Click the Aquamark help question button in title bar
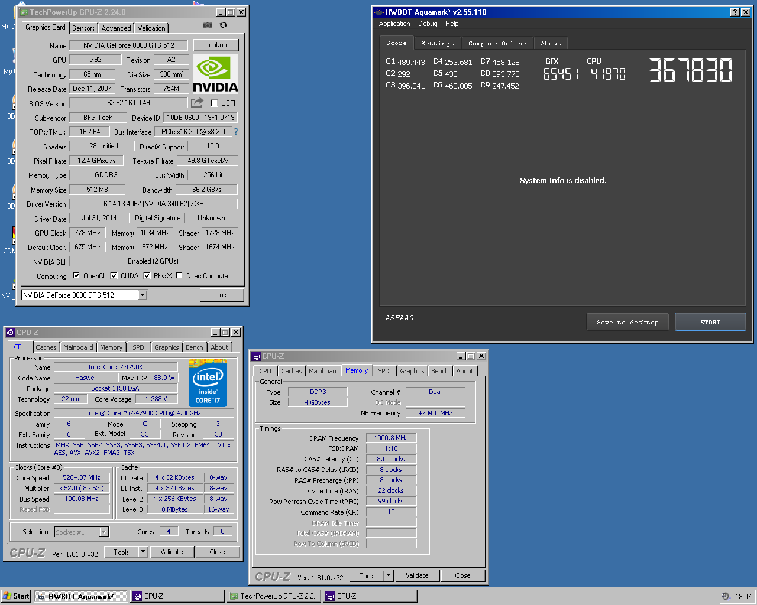The image size is (757, 605). coord(735,12)
